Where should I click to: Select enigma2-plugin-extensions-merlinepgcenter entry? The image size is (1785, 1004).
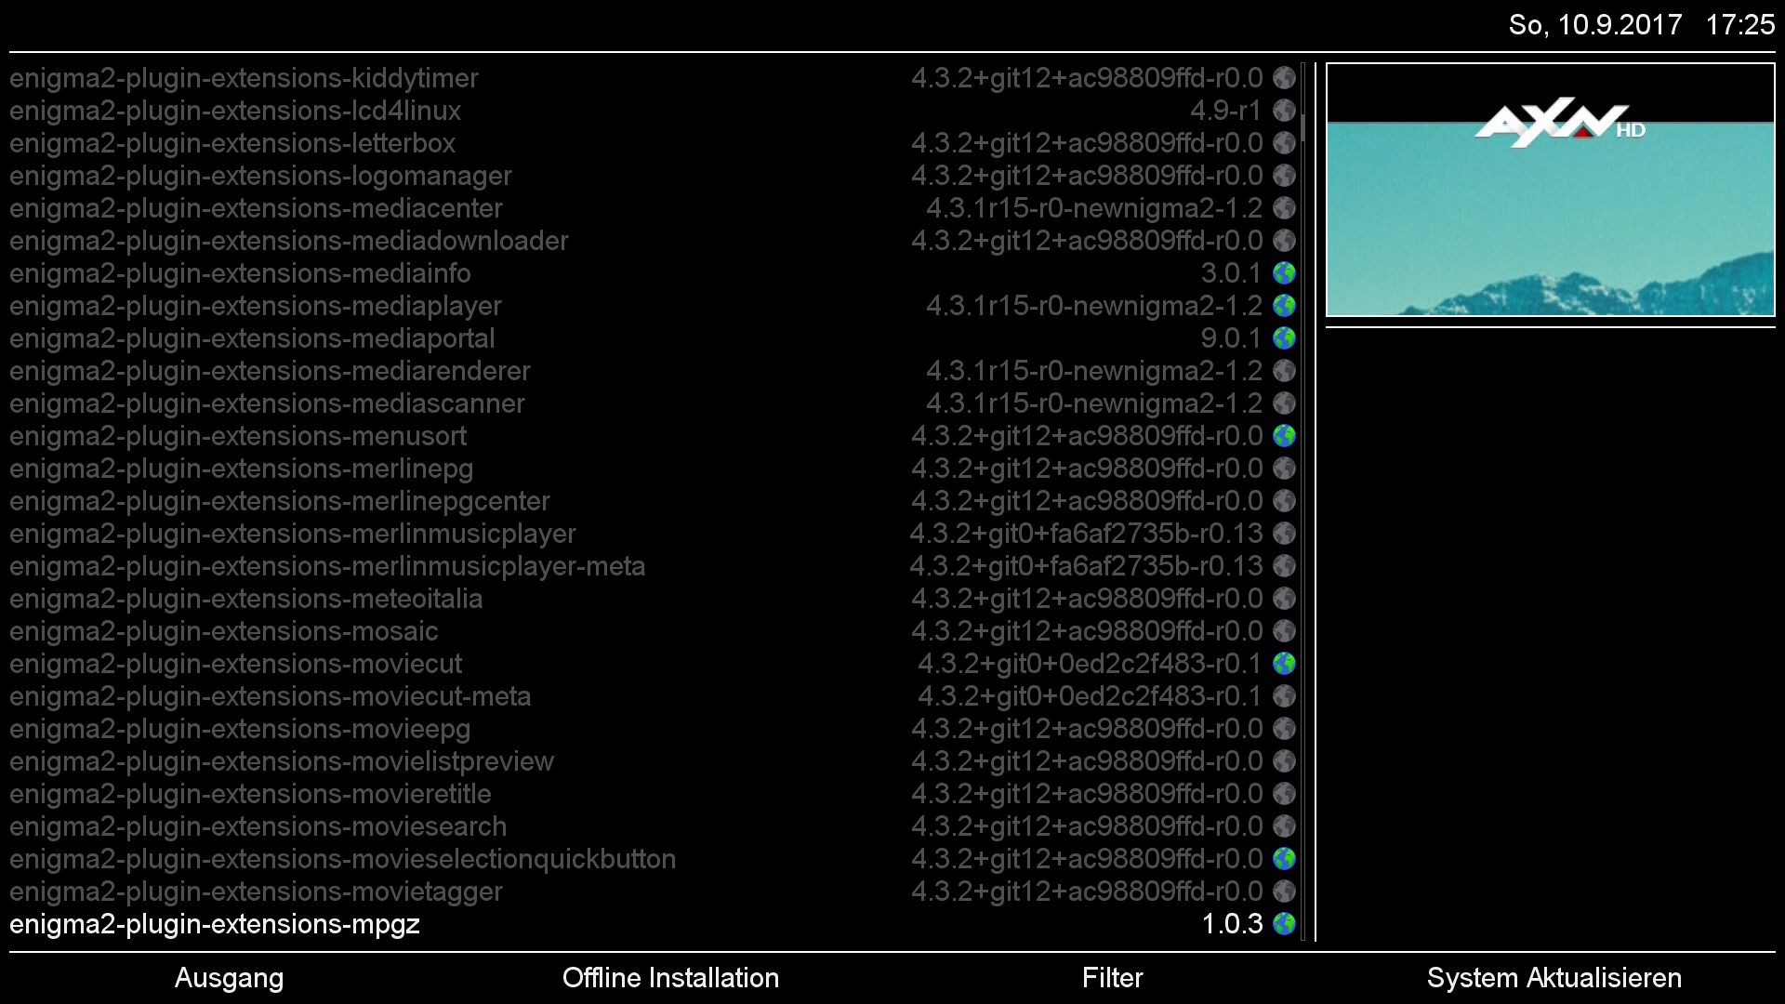tap(653, 501)
